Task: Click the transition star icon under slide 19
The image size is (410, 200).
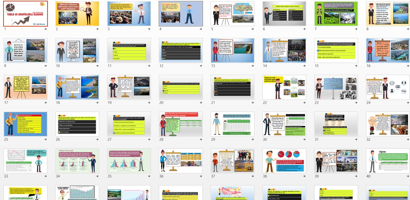Action: point(149,103)
